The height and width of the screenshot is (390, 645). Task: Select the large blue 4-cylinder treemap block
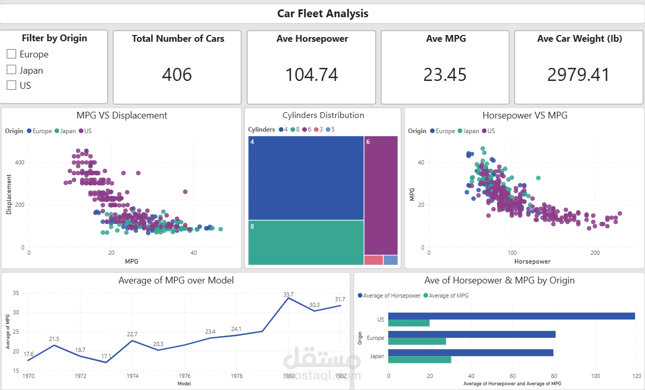pos(305,178)
